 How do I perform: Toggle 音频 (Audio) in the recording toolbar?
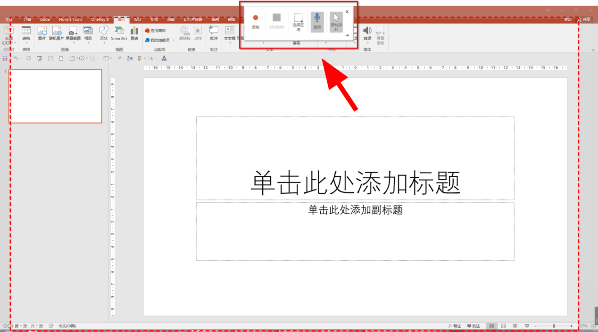pos(316,21)
